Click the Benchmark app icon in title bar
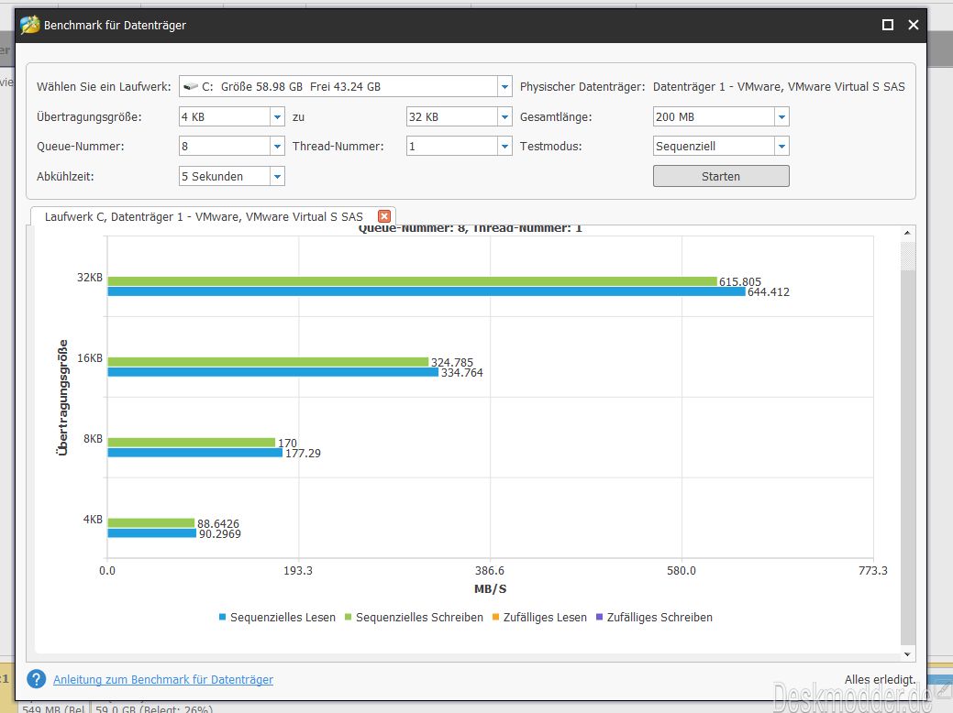 point(29,25)
